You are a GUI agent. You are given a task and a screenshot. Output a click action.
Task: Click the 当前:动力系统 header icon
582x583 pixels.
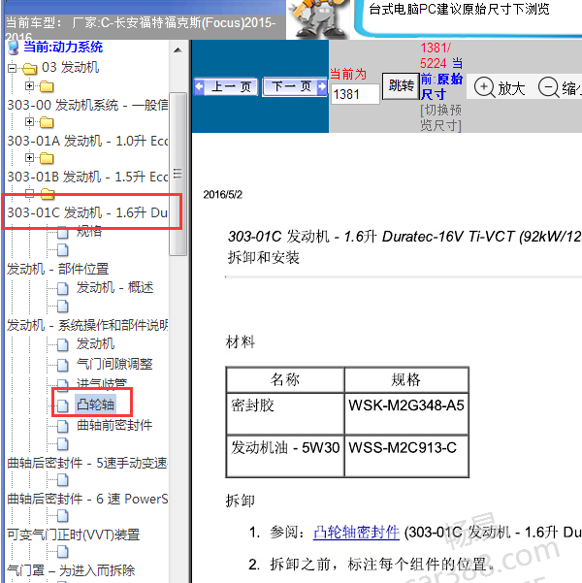point(14,48)
